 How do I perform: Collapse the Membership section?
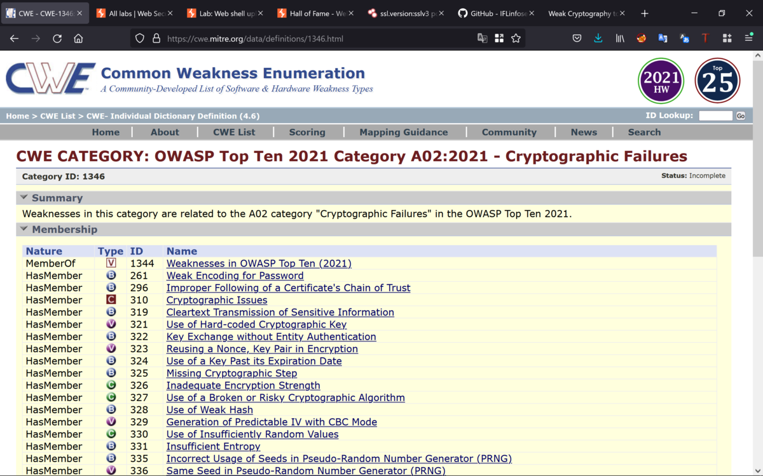click(x=24, y=229)
